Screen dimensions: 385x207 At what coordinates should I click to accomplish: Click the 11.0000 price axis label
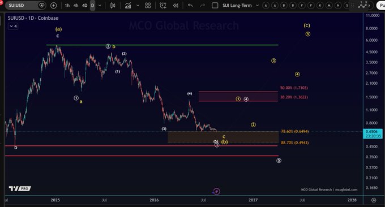click(x=373, y=15)
